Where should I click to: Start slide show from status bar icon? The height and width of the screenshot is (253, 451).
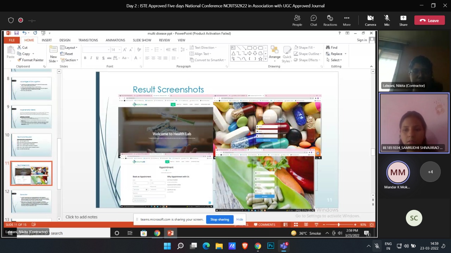pos(316,225)
